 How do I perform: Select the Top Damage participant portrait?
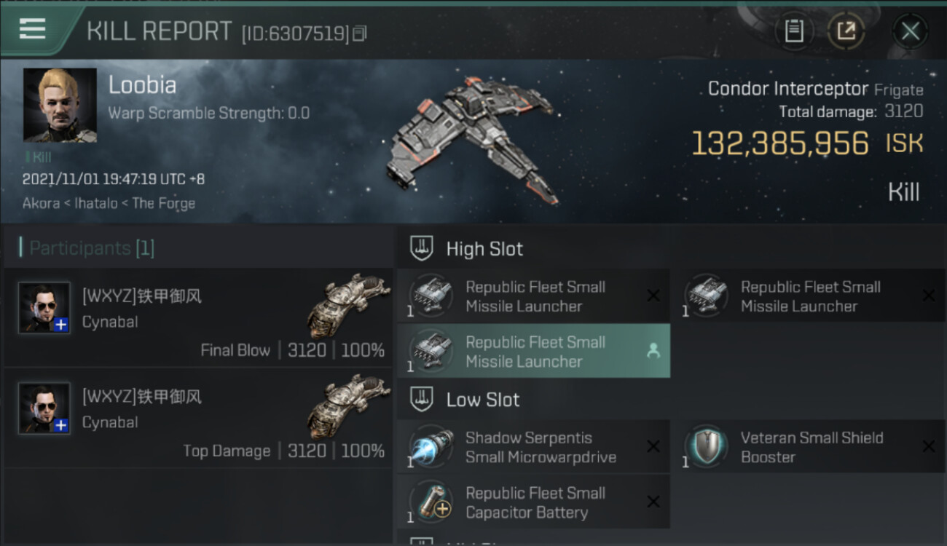pyautogui.click(x=44, y=408)
